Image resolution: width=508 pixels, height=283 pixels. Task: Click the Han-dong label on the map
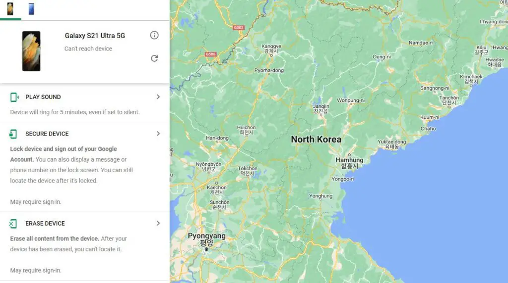217,138
